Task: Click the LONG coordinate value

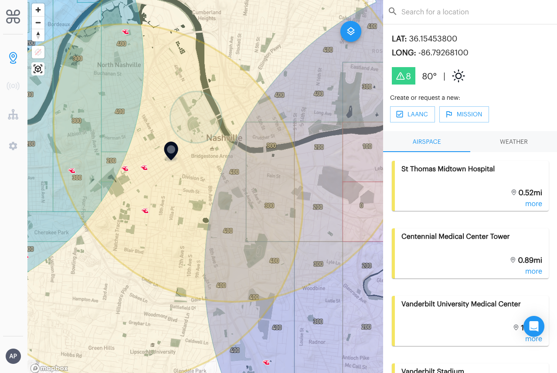Action: point(443,53)
